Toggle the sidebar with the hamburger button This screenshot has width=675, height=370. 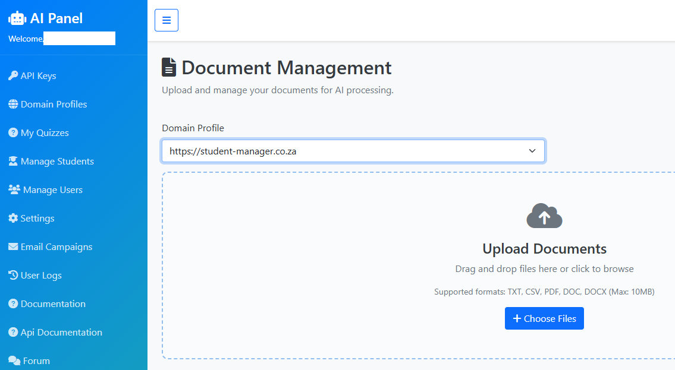(x=167, y=20)
